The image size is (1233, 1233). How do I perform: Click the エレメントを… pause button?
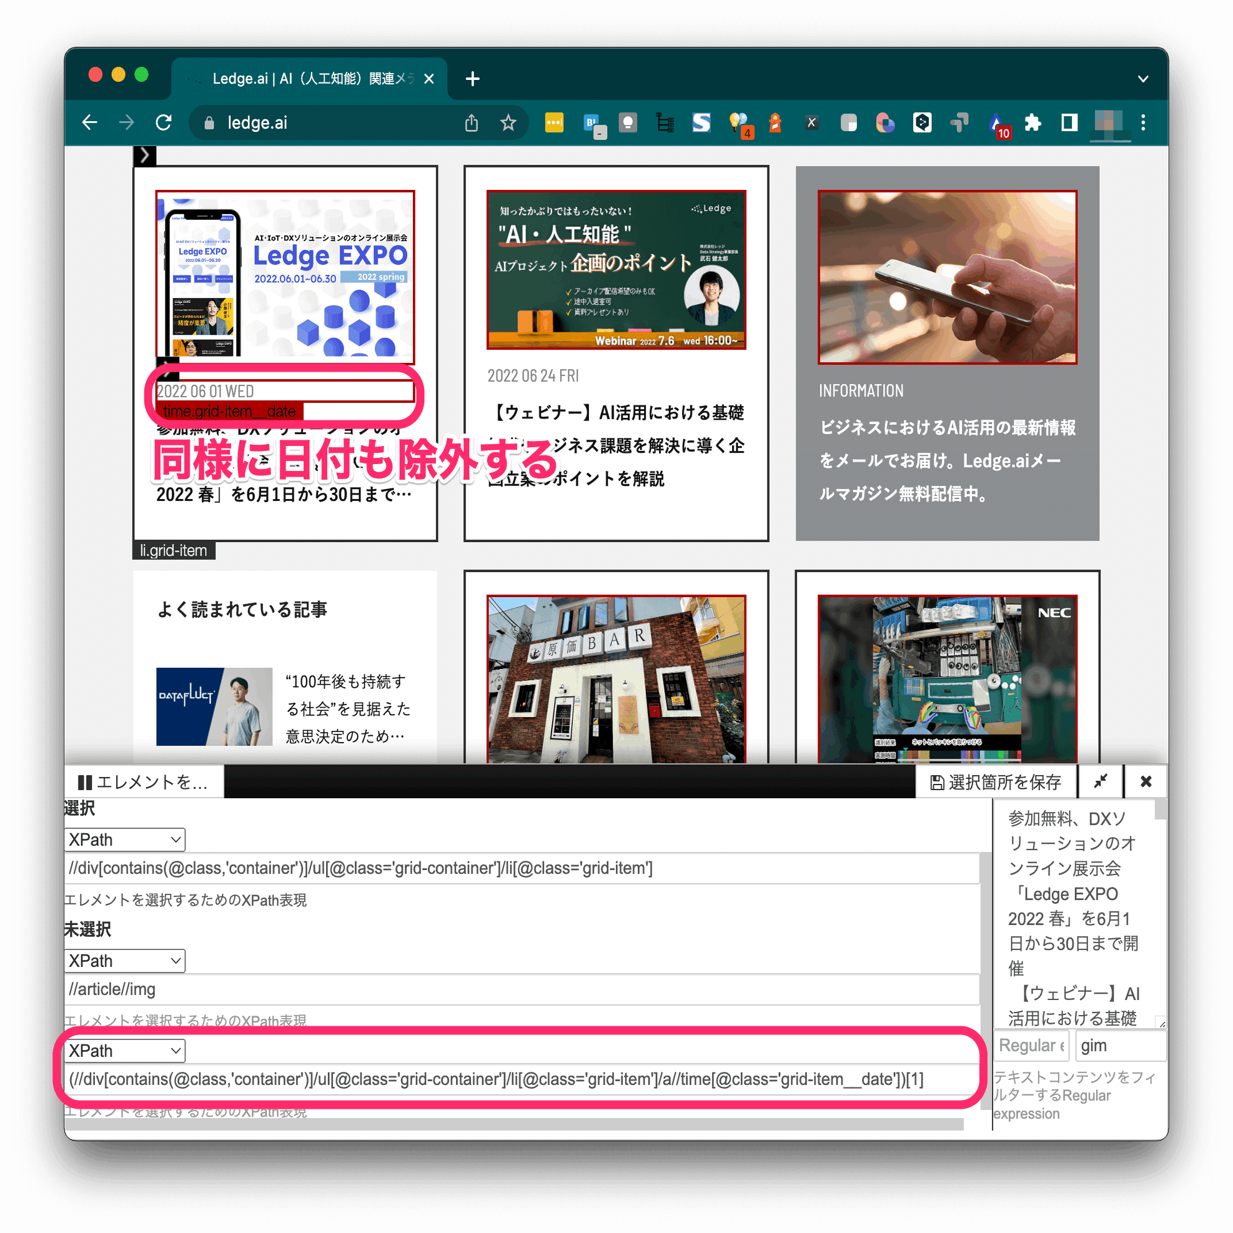pos(144,782)
